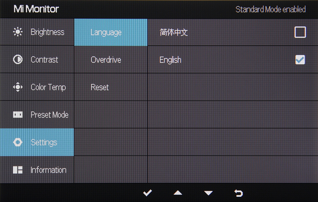Click the Contrast half-circle icon
Viewport: 318px width, 202px height.
[x=18, y=60]
